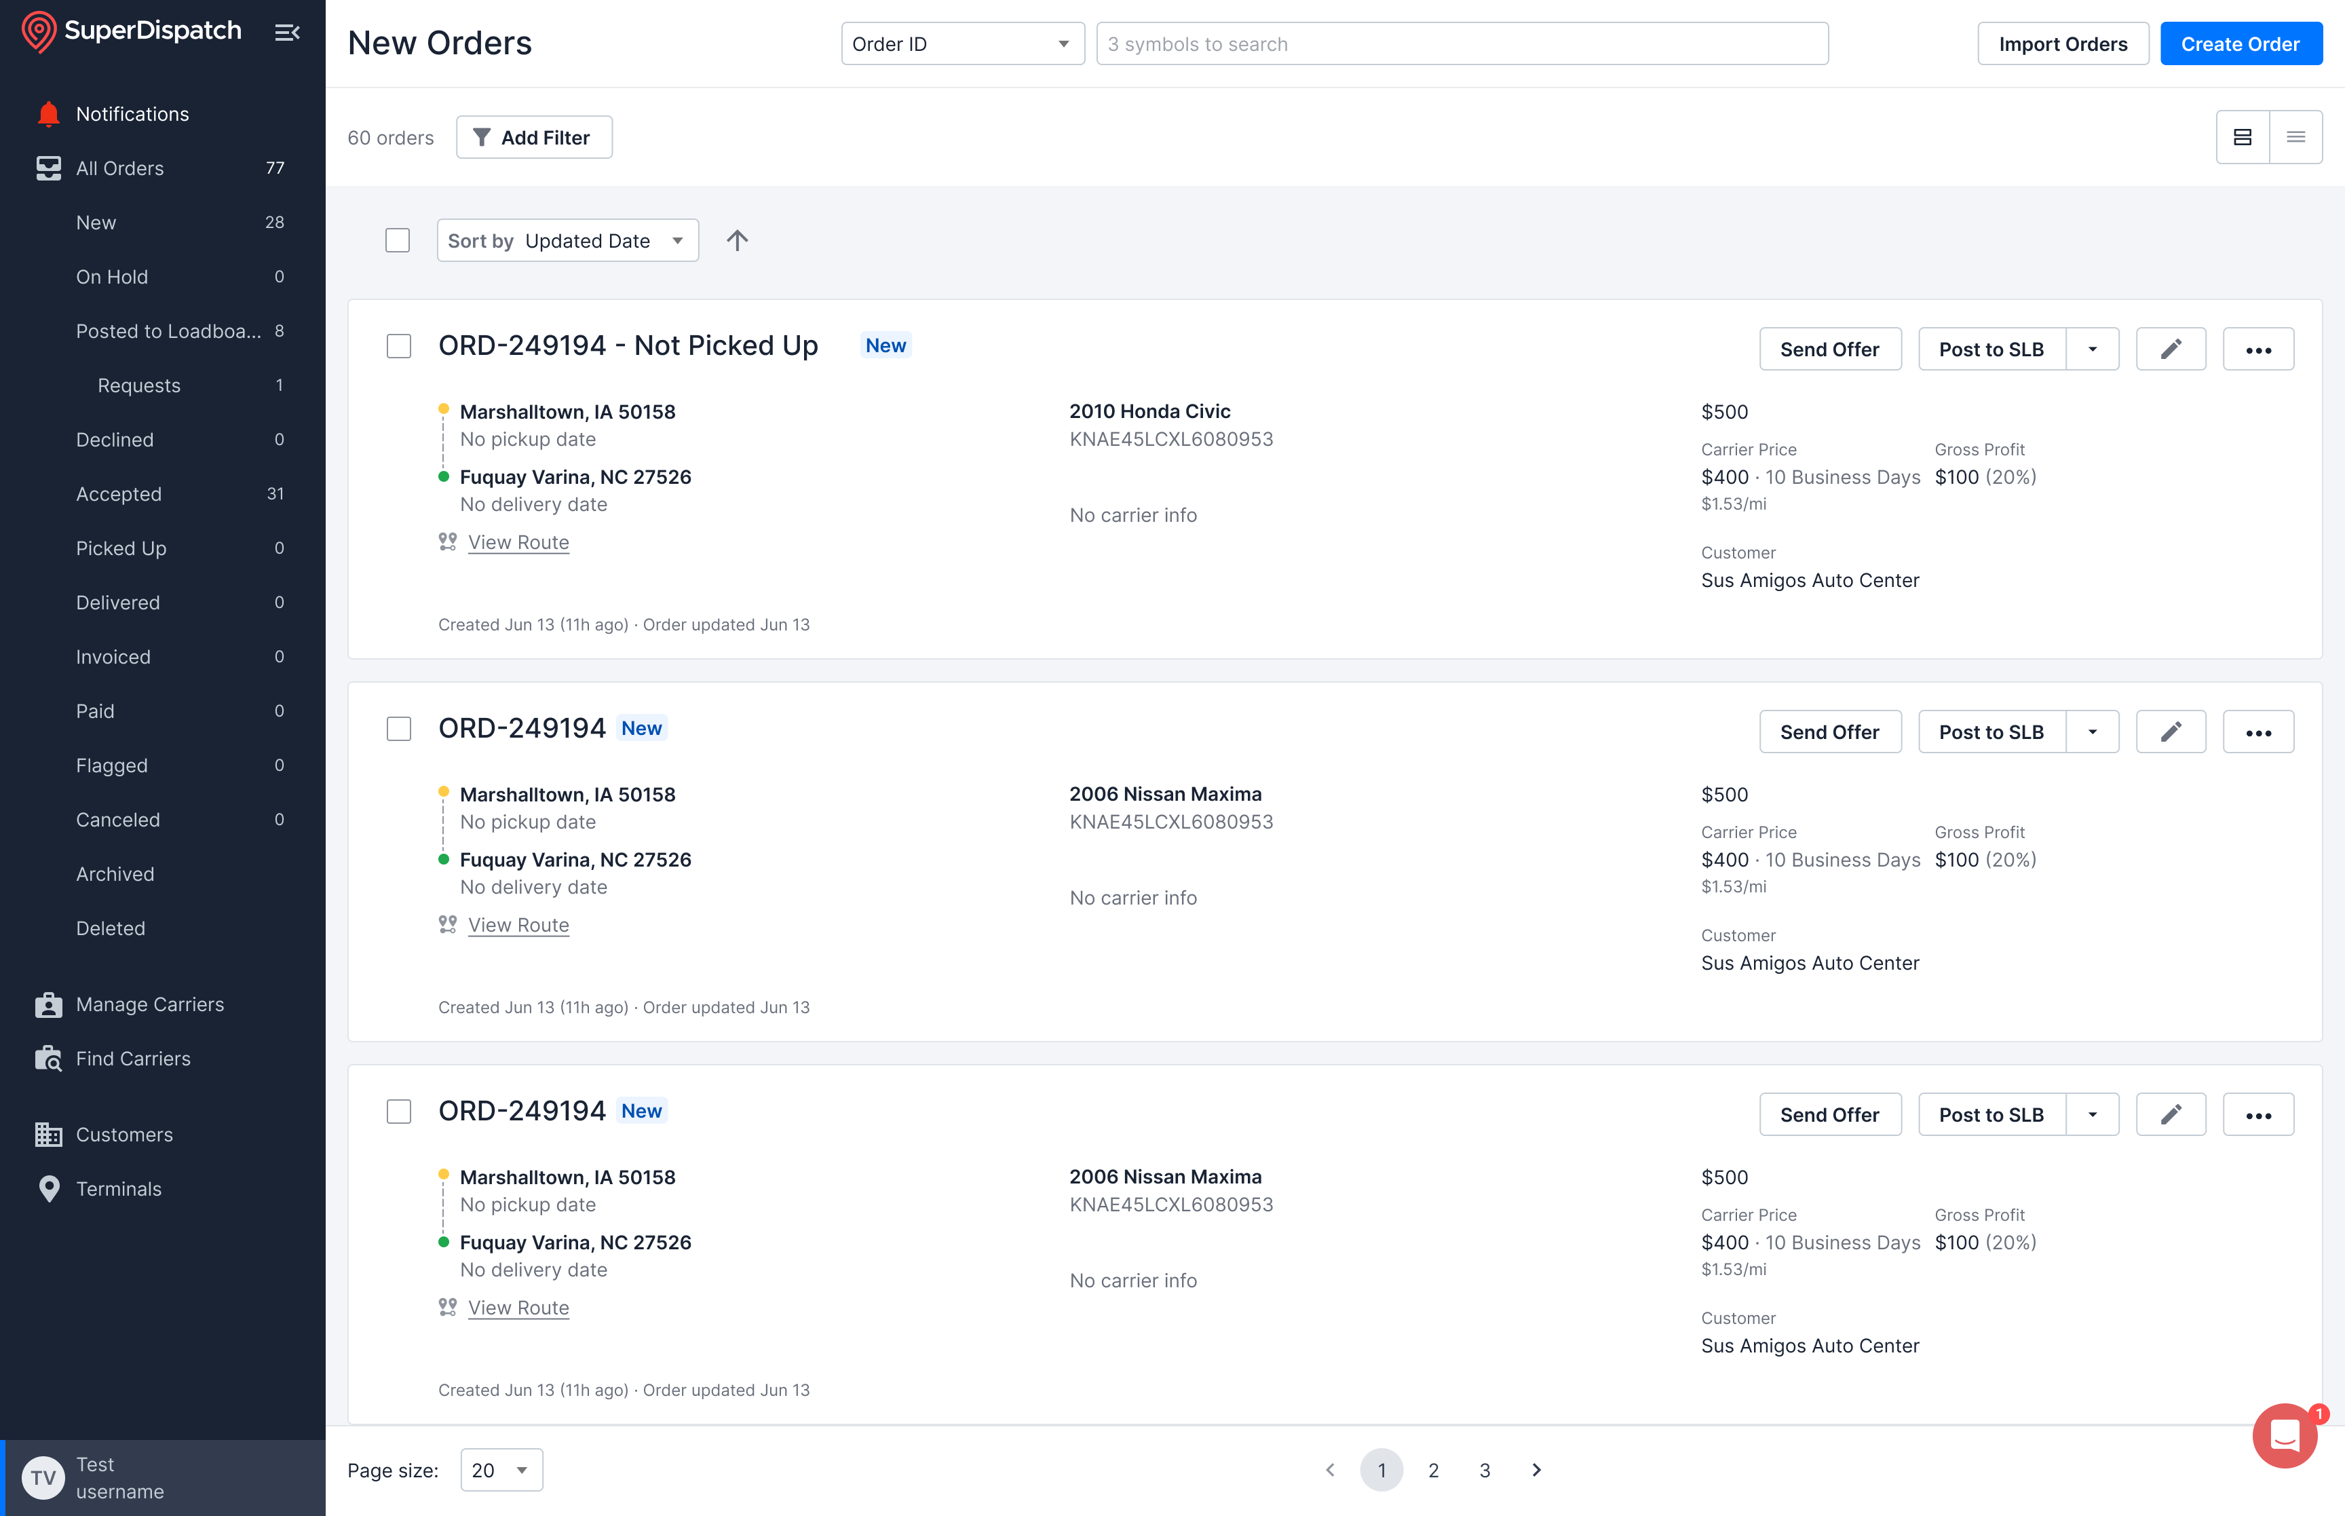The image size is (2345, 1516).
Task: Edit ORD-249194 Not Picked Up order
Action: (2171, 349)
